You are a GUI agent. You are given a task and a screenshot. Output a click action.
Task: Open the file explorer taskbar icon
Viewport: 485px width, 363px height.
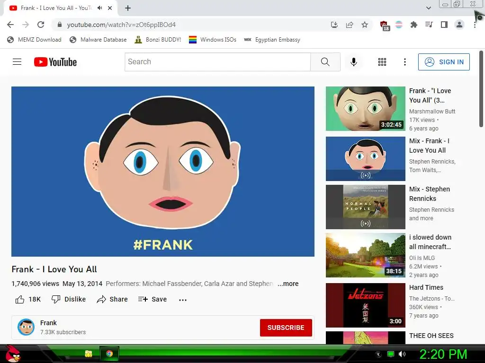coord(89,354)
